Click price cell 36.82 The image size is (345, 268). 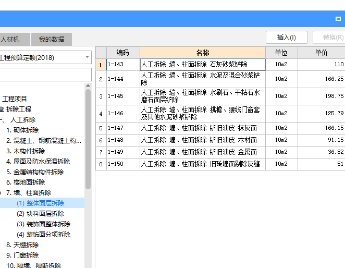coord(322,152)
